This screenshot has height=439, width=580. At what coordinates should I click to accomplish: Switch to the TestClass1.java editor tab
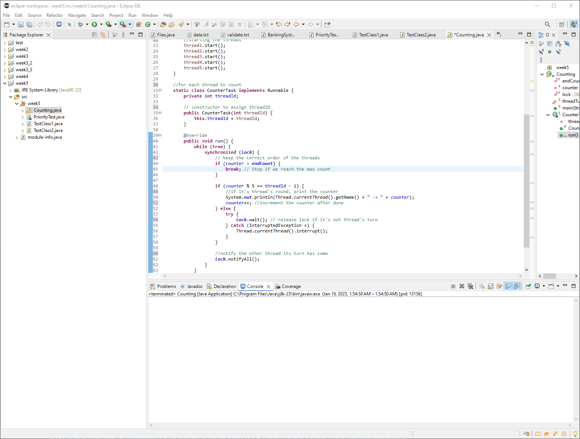(373, 35)
